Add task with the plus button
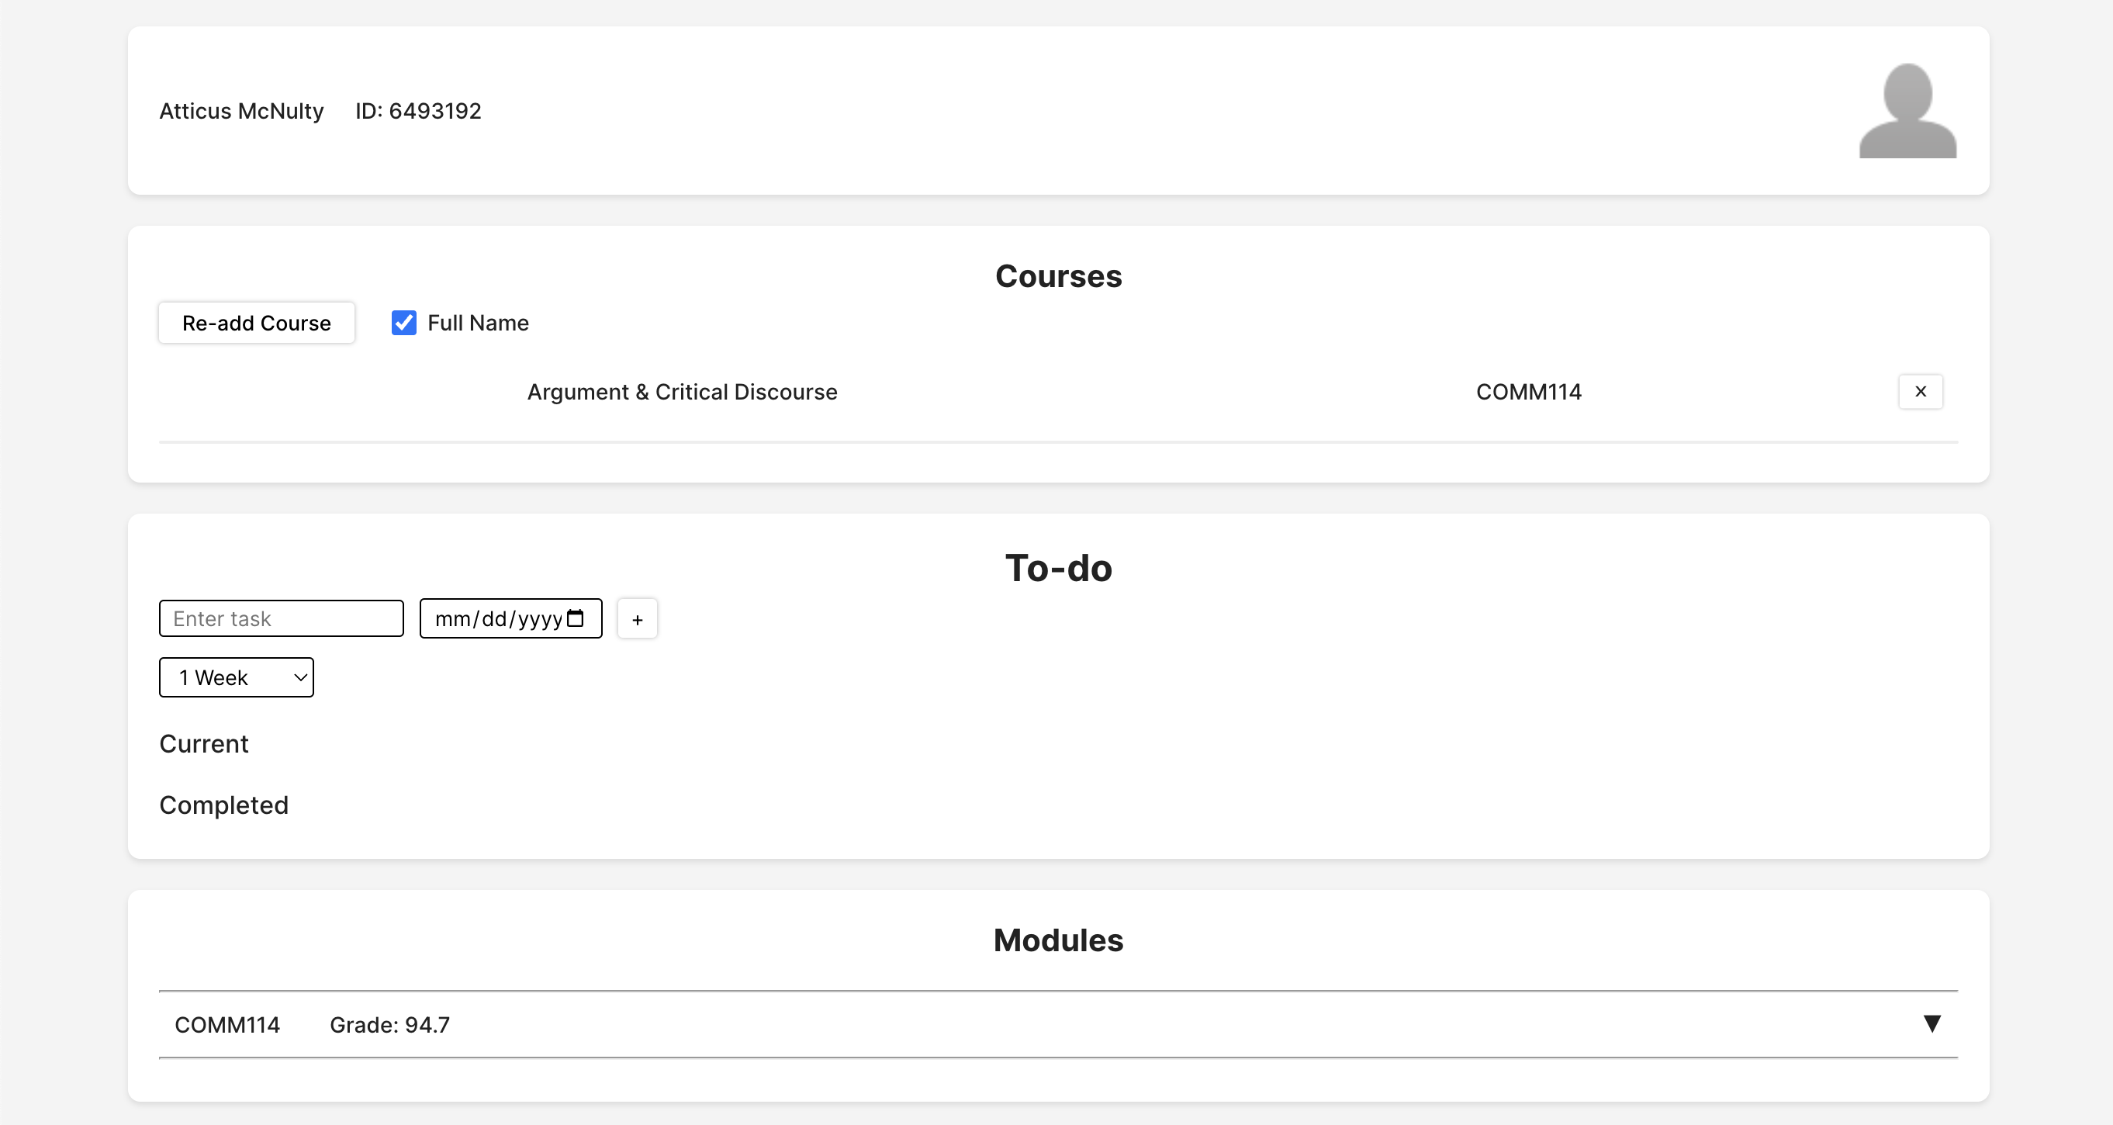Image resolution: width=2113 pixels, height=1125 pixels. (x=638, y=618)
